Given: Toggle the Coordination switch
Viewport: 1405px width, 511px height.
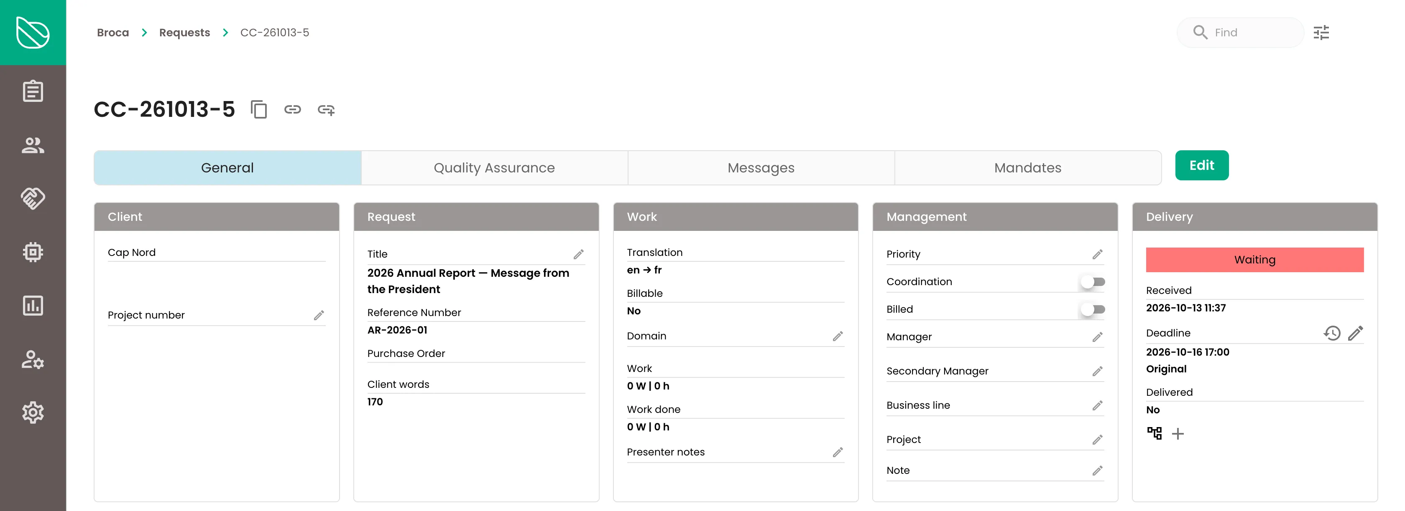Looking at the screenshot, I should tap(1093, 282).
